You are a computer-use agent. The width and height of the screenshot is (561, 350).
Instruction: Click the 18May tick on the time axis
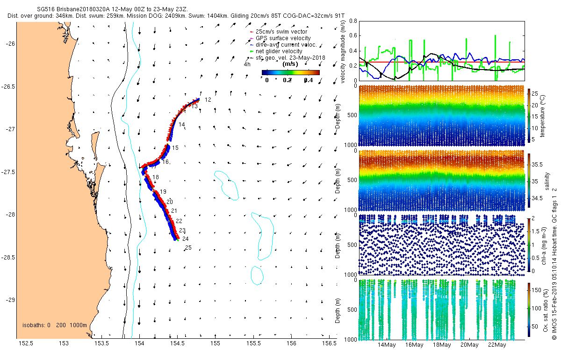click(442, 345)
